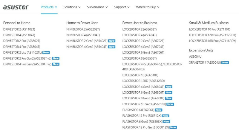Click New badge beside LOCKERSTOR 10 Gen3
This screenshot has height=130, width=239.
point(170,104)
